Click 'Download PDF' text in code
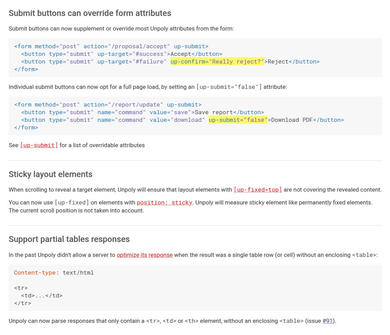The image size is (390, 335). point(292,120)
